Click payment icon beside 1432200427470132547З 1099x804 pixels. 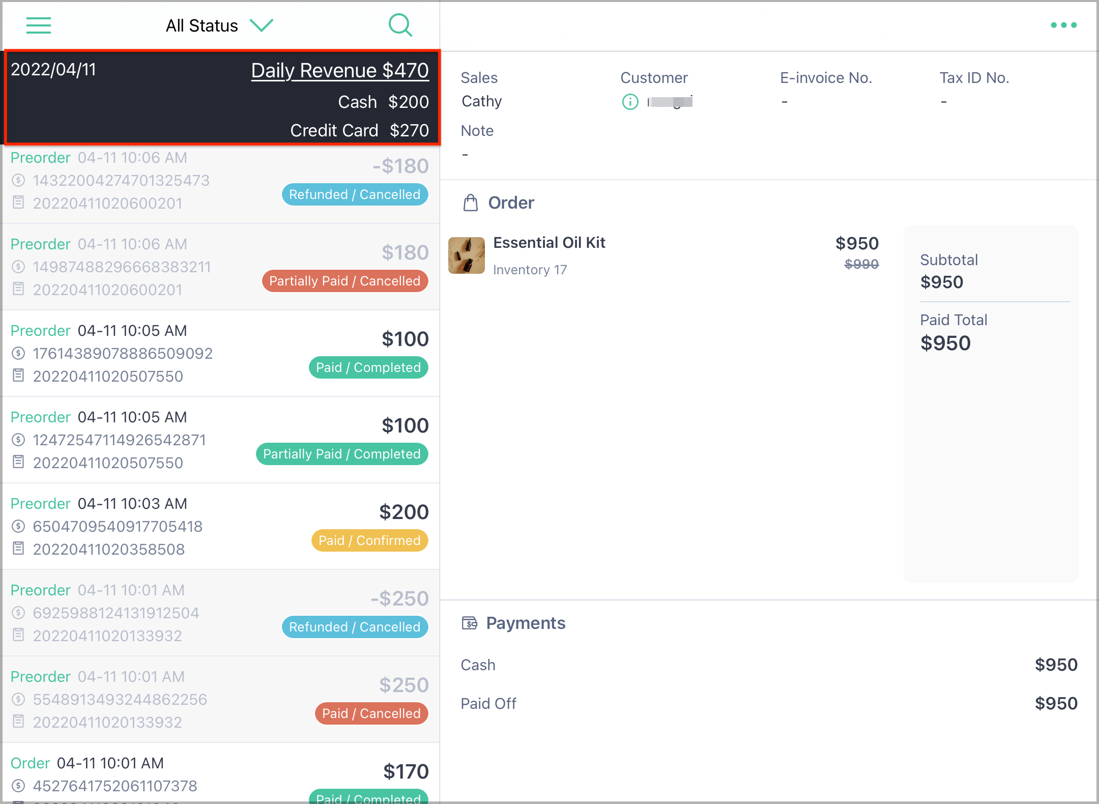pyautogui.click(x=18, y=180)
